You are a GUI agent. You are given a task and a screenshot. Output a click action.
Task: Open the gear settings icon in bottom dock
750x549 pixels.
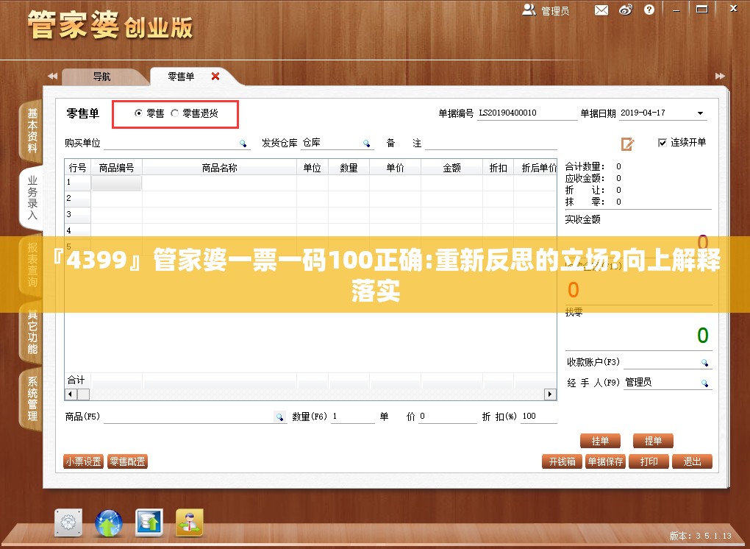pyautogui.click(x=68, y=523)
